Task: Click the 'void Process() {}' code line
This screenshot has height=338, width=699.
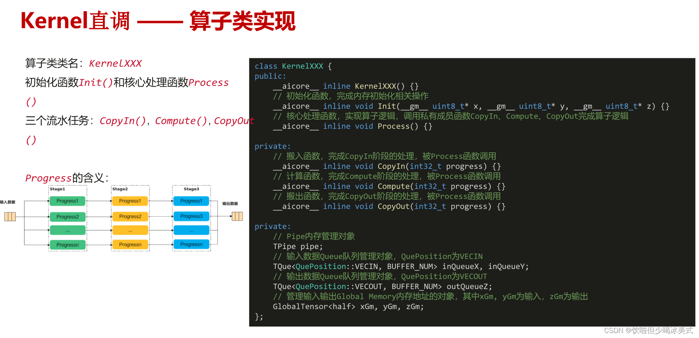Action: [353, 126]
